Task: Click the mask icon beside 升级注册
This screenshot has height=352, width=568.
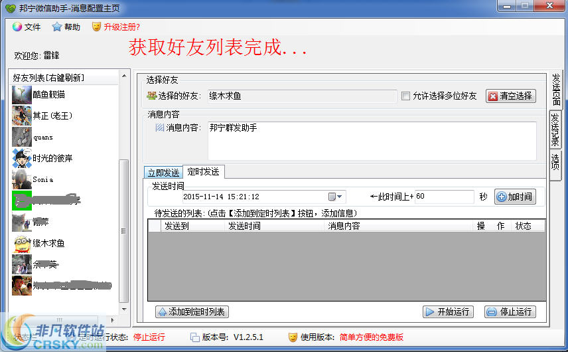Action: (96, 27)
